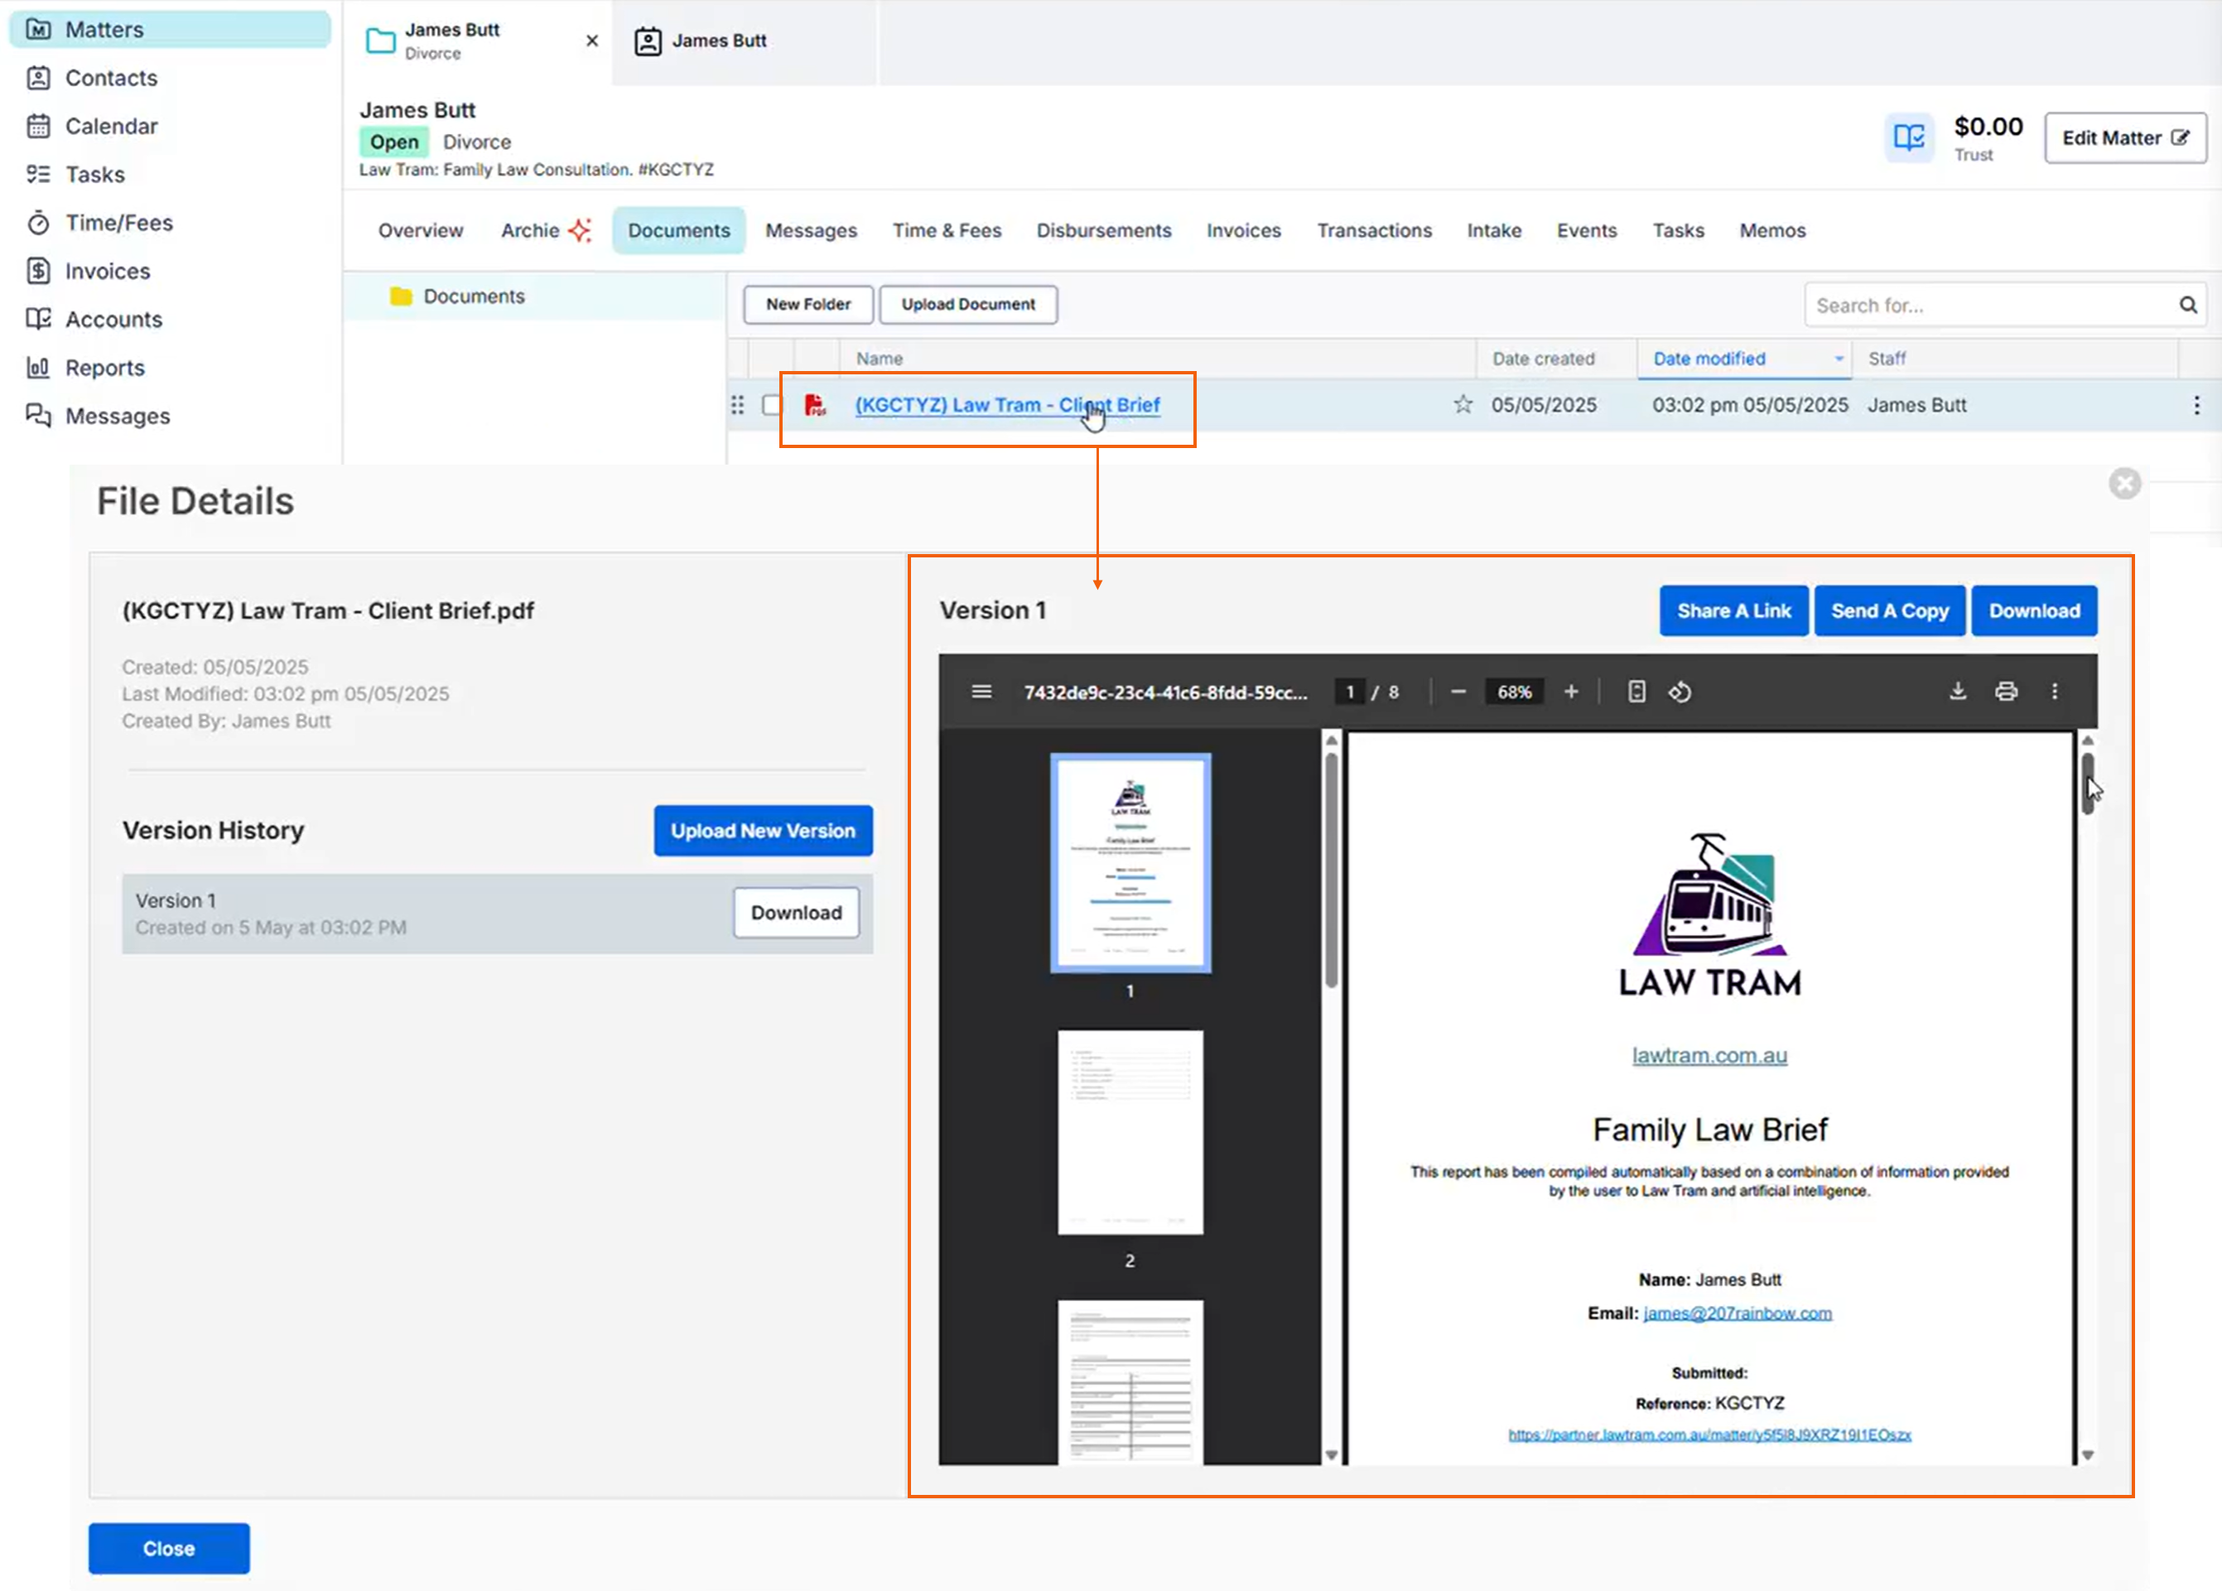Switch to the Overview tab

[x=420, y=230]
